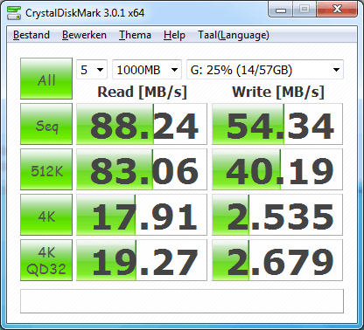364x330 pixels.
Task: Close the CrystalDiskMark window
Action: (337, 10)
